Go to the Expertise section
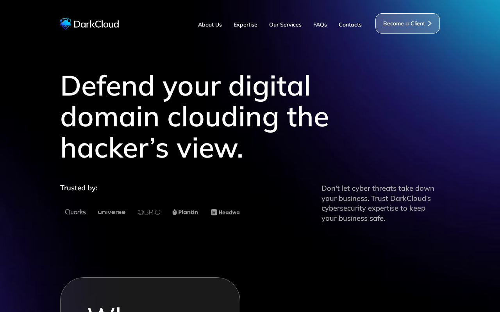Image resolution: width=500 pixels, height=312 pixels. pyautogui.click(x=245, y=25)
